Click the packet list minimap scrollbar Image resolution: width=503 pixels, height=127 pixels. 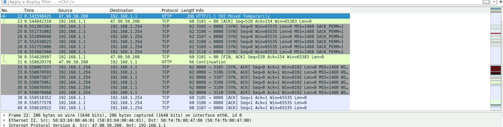pyautogui.click(x=496, y=59)
